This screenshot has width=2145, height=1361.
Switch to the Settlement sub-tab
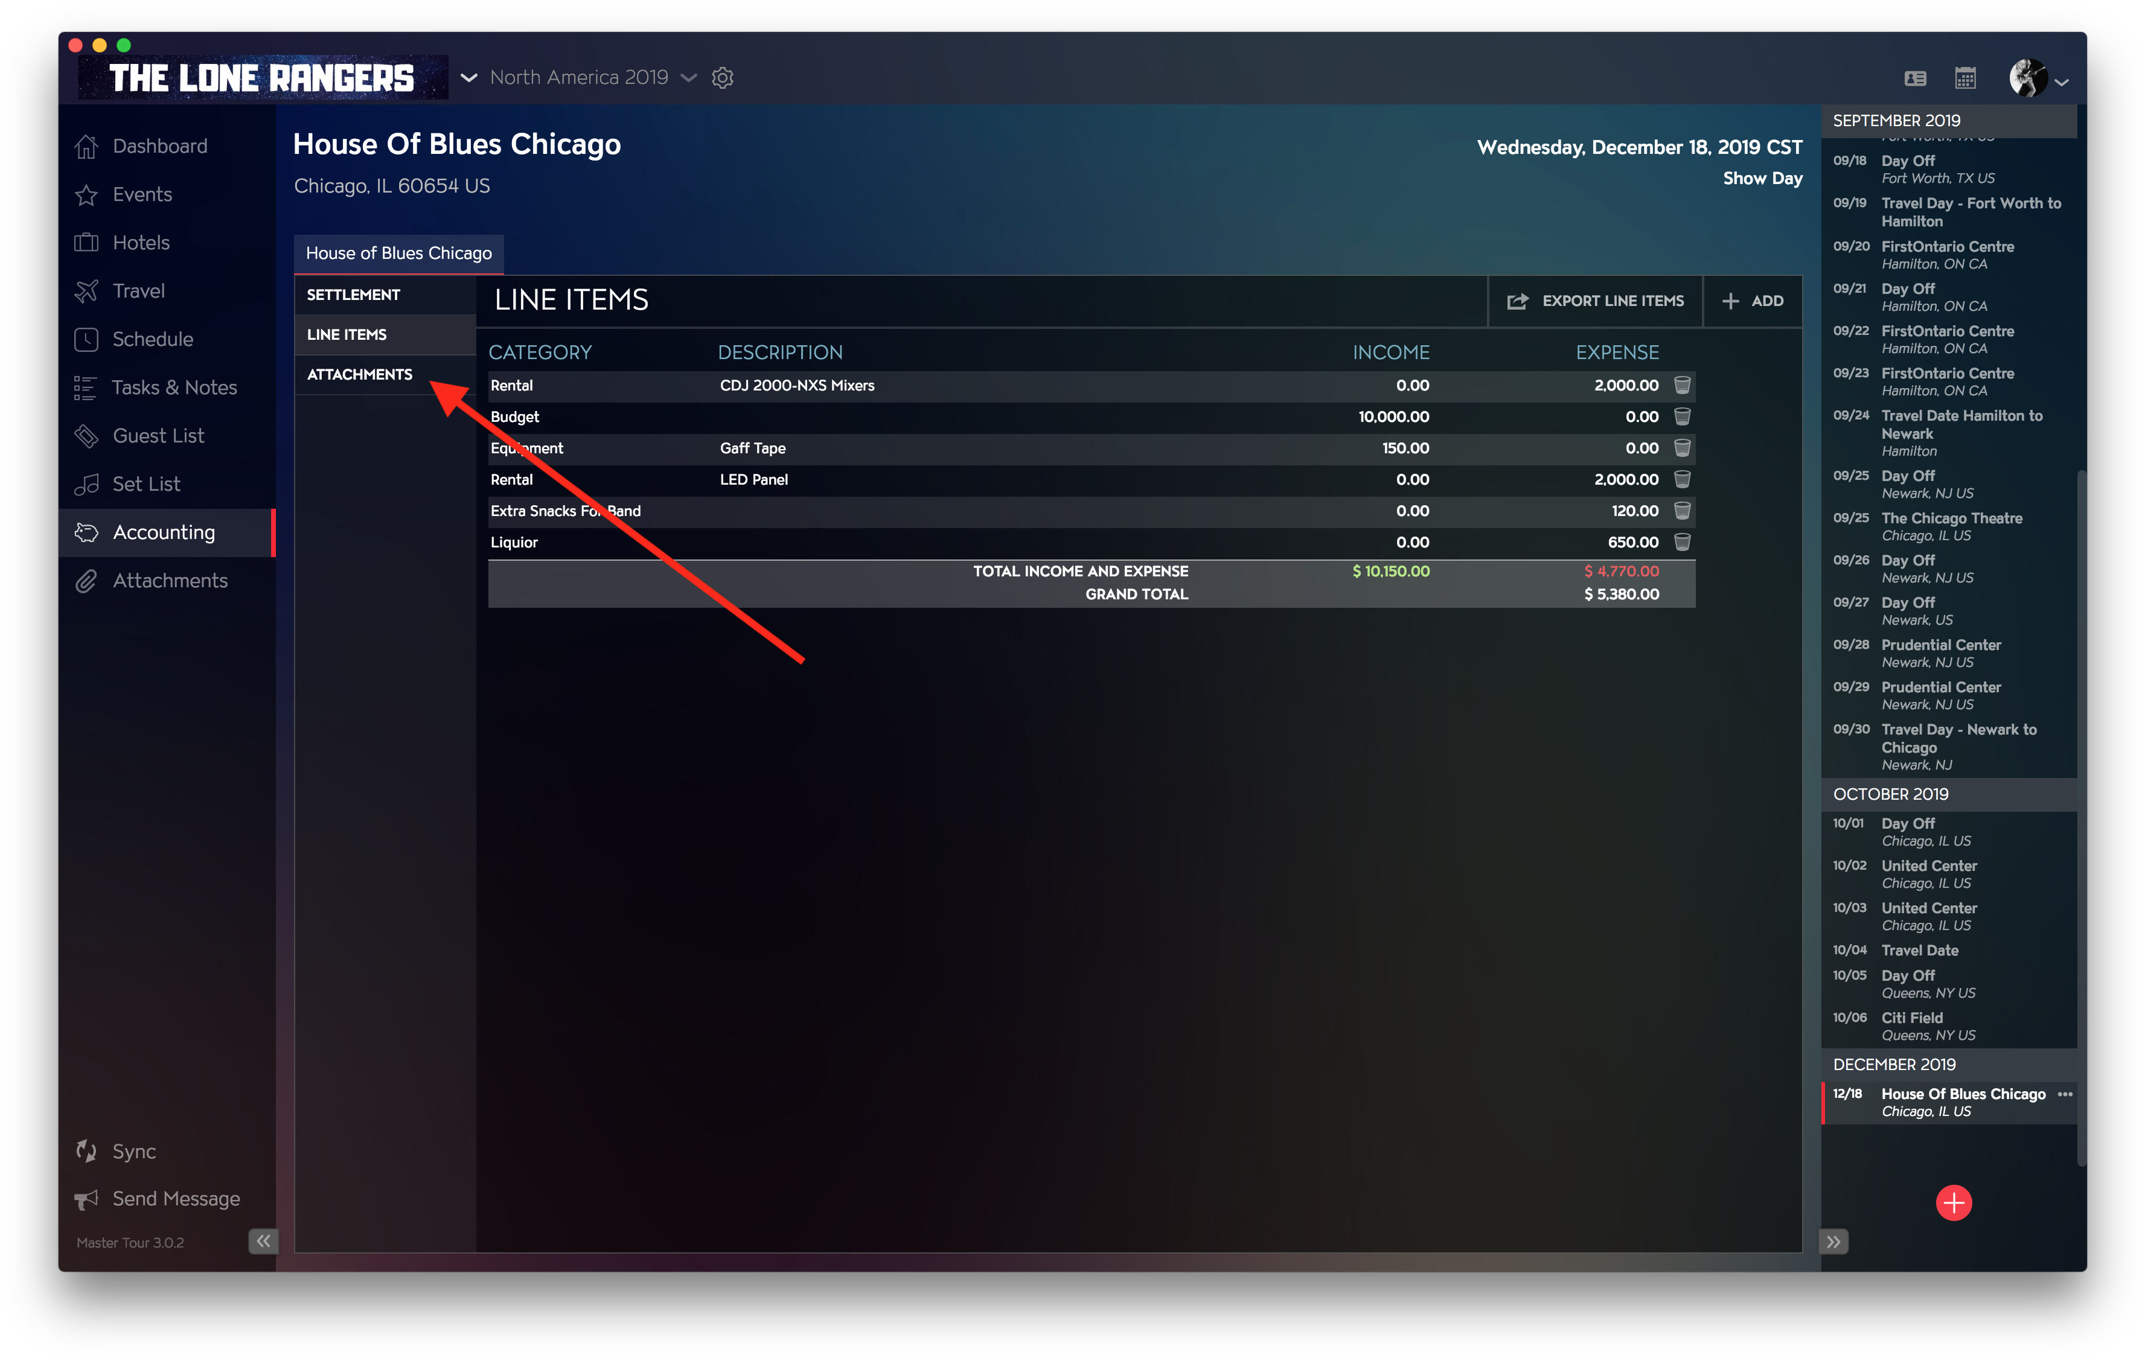point(354,295)
